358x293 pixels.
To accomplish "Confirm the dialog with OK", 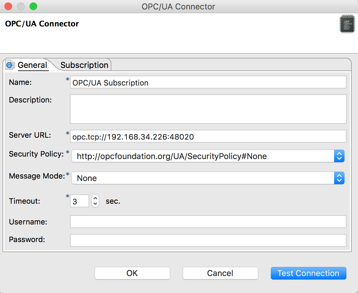I will pyautogui.click(x=132, y=273).
